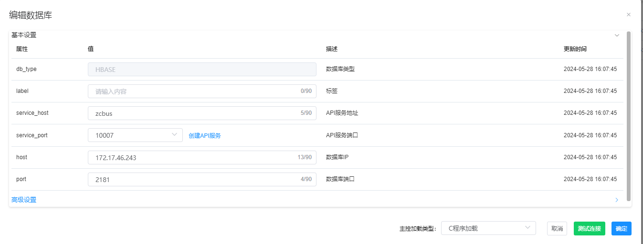Click the right arrow icon beside 高级设置
The image size is (643, 244).
617,200
